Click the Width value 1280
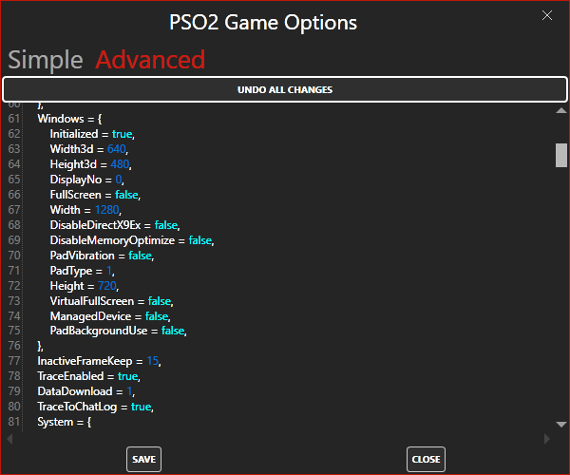The height and width of the screenshot is (475, 570). point(106,210)
